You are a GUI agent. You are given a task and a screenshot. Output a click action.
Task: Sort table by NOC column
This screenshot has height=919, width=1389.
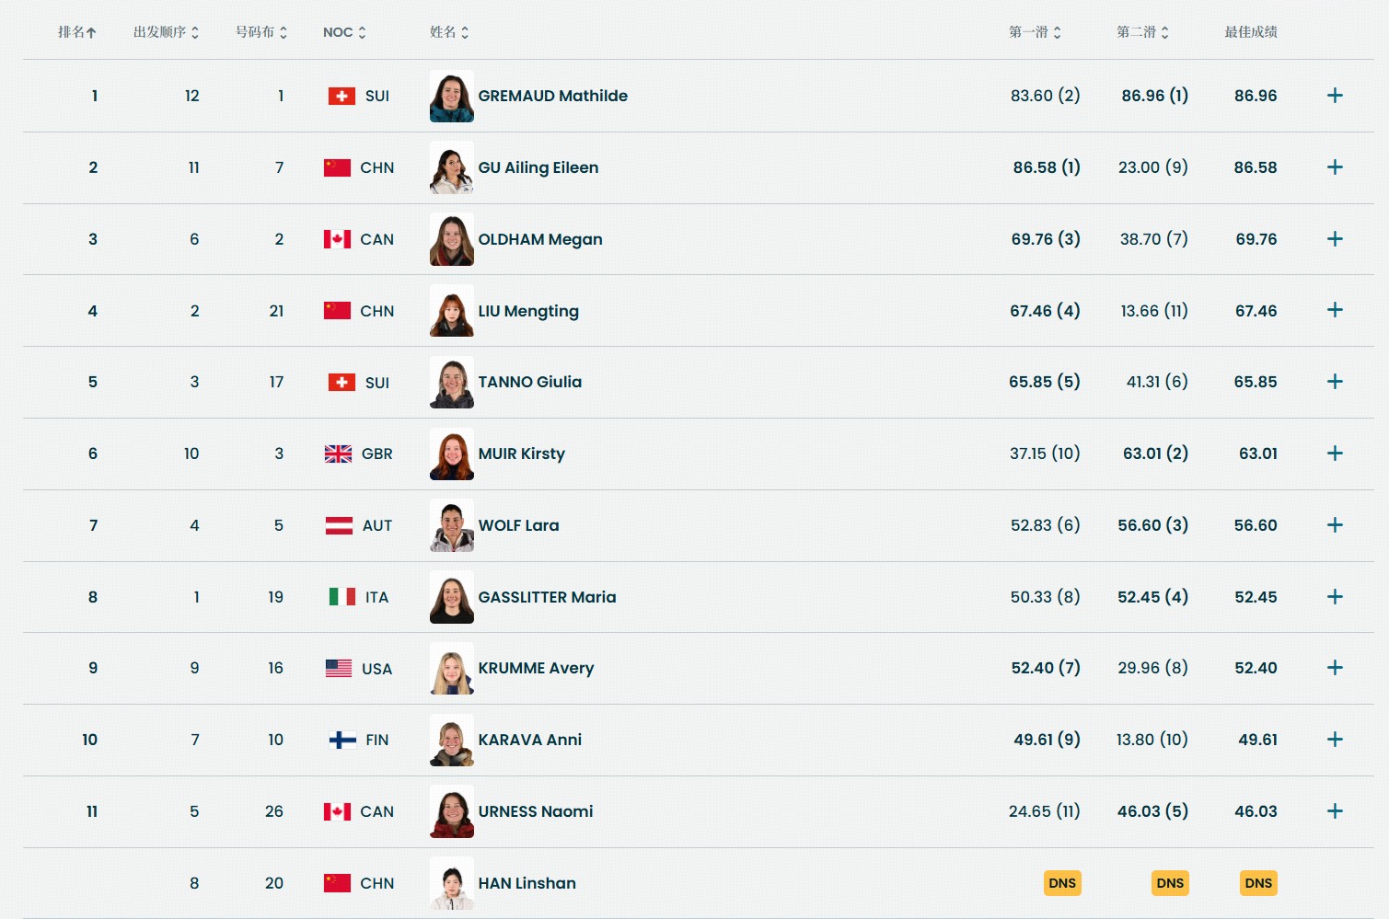pos(344,32)
